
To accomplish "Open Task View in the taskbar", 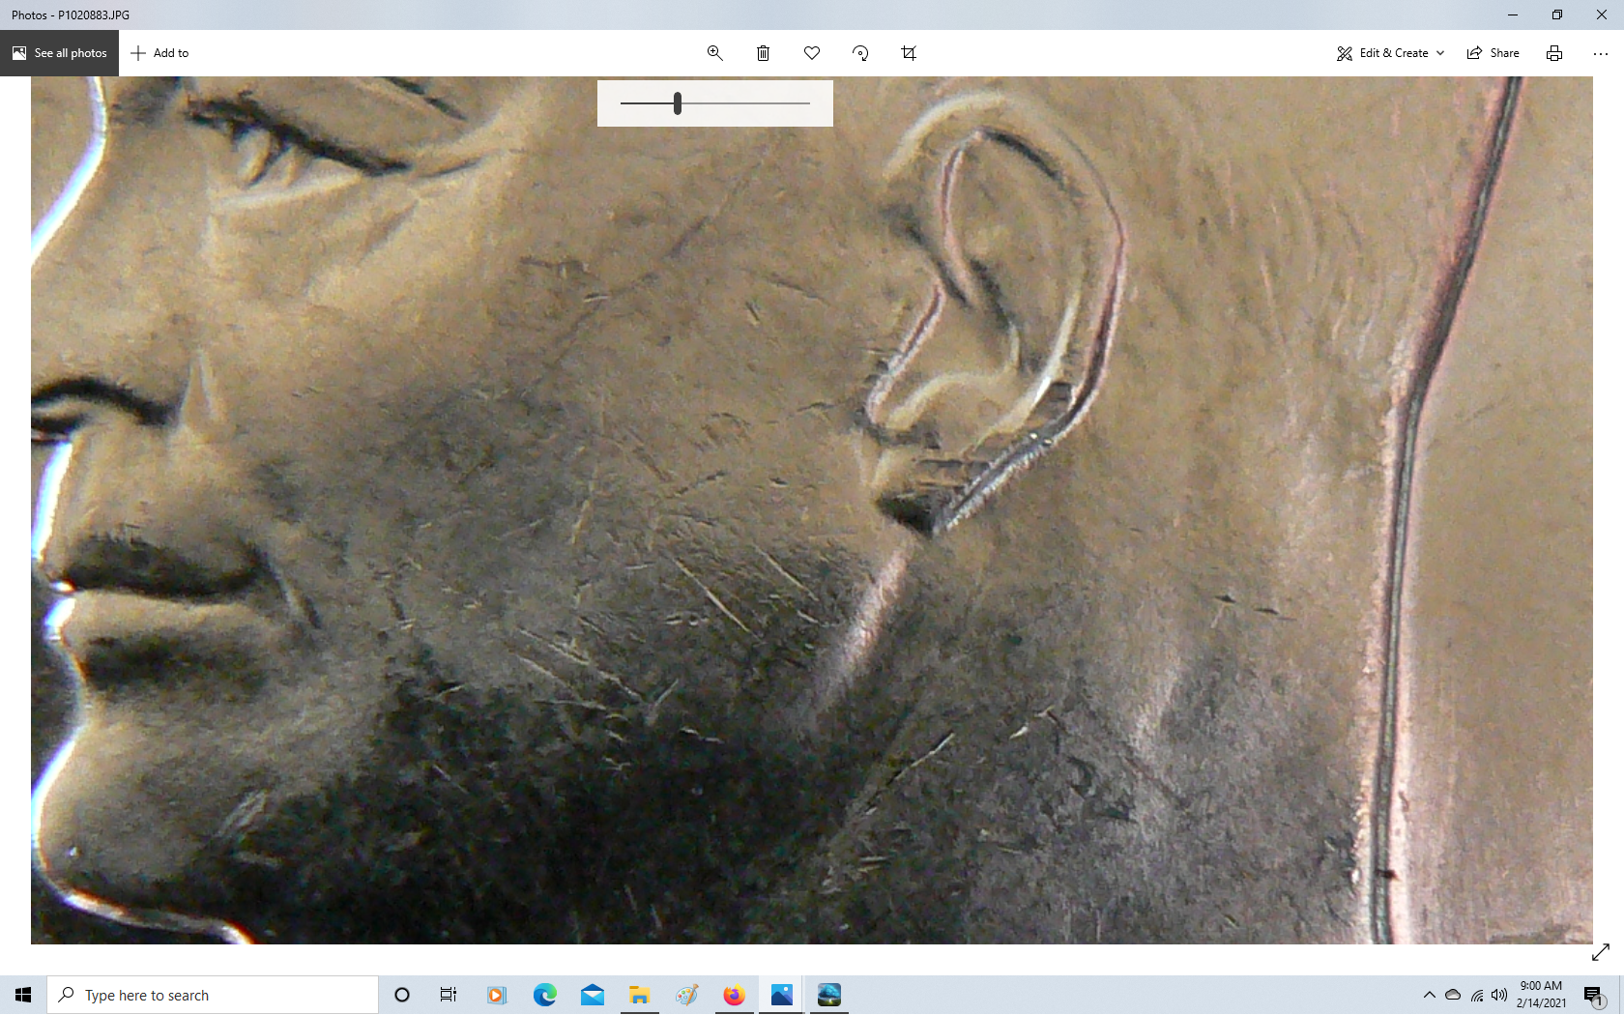I will coord(449,995).
